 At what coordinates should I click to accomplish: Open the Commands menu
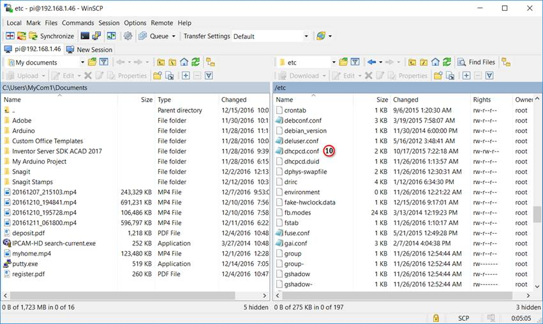tap(78, 23)
